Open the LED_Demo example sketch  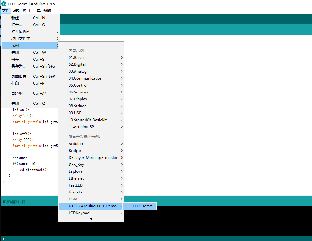(142, 206)
